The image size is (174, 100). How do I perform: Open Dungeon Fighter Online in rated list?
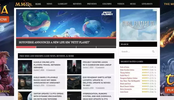pyautogui.click(x=129, y=78)
